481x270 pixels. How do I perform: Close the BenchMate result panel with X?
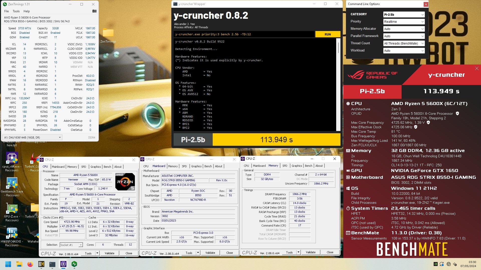point(477,68)
